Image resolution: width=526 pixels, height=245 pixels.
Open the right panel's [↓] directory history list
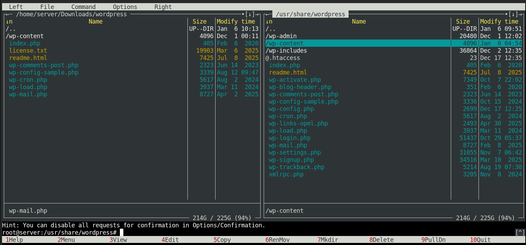pyautogui.click(x=513, y=14)
